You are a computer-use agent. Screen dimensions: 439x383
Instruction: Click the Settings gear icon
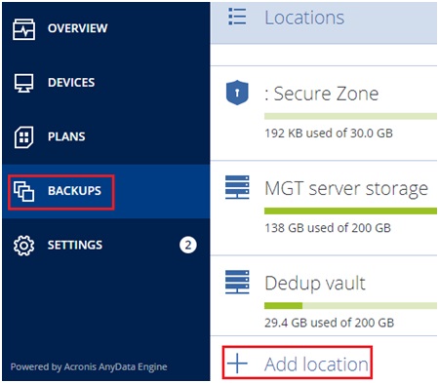pyautogui.click(x=23, y=246)
